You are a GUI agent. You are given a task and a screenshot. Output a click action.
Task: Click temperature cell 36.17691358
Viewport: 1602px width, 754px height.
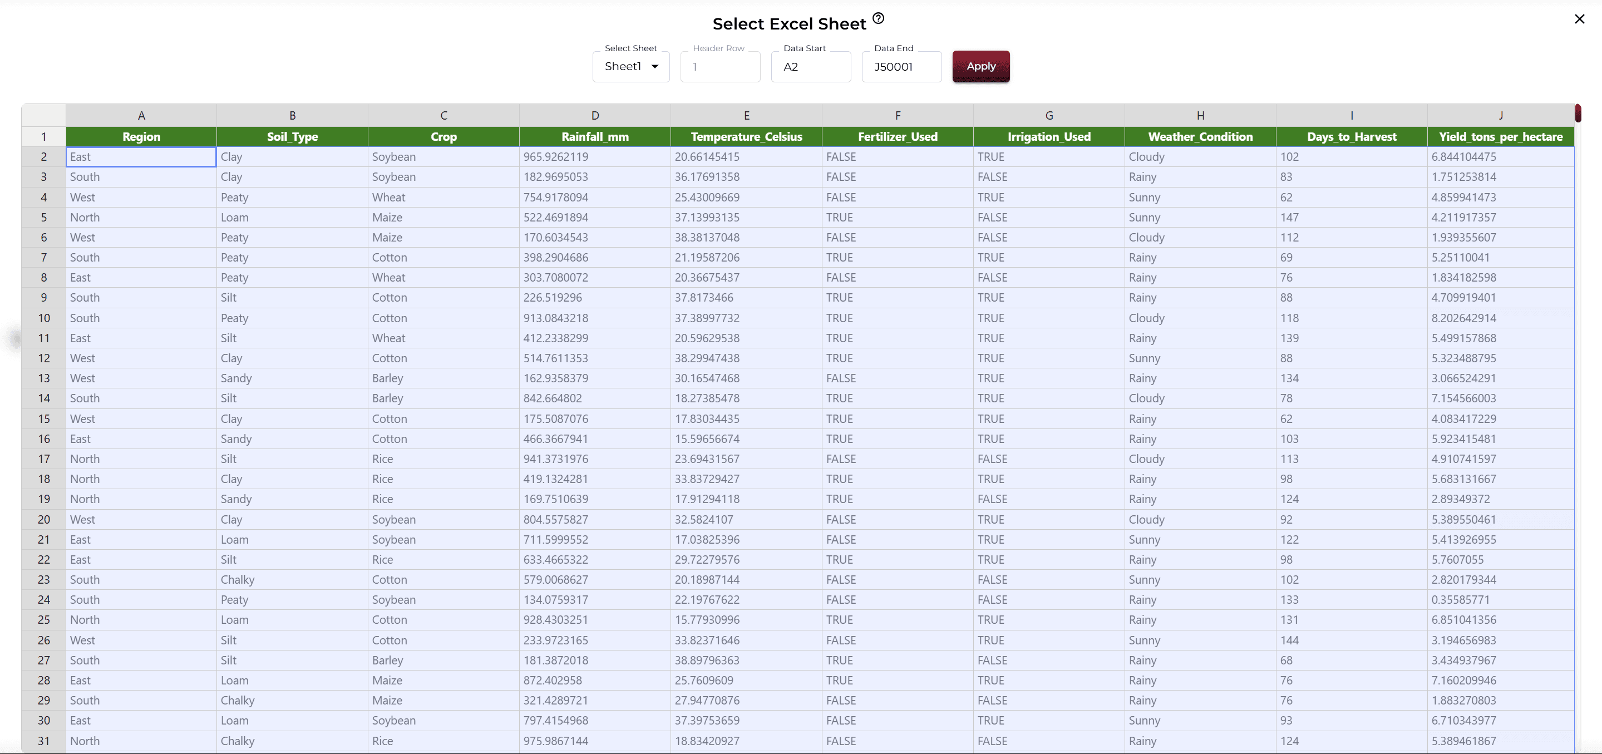pyautogui.click(x=746, y=177)
